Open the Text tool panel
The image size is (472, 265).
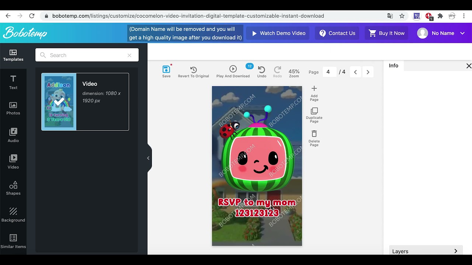coord(13,82)
